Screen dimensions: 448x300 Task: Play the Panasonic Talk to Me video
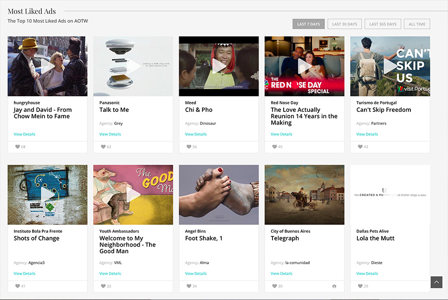pos(133,66)
